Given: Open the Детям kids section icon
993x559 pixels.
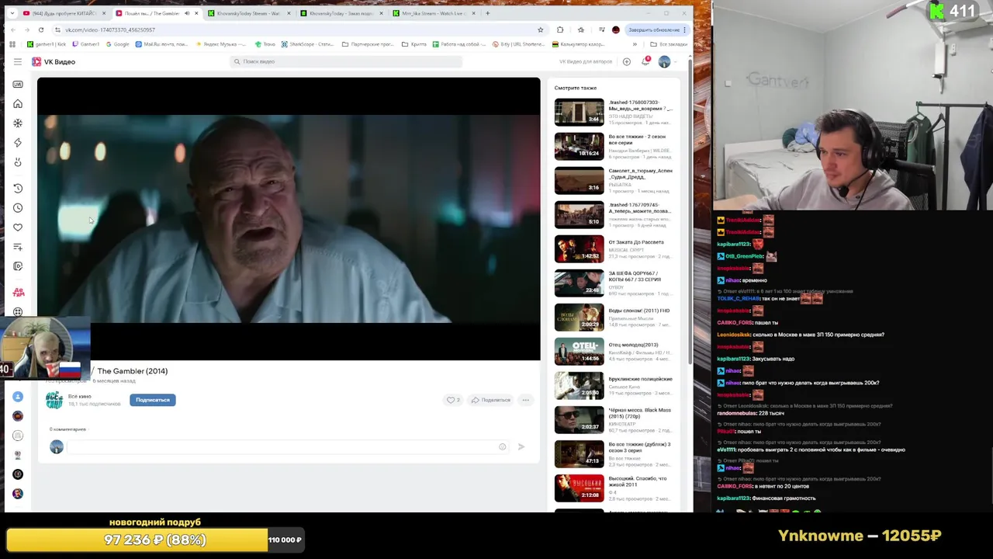Looking at the screenshot, I should (19, 293).
